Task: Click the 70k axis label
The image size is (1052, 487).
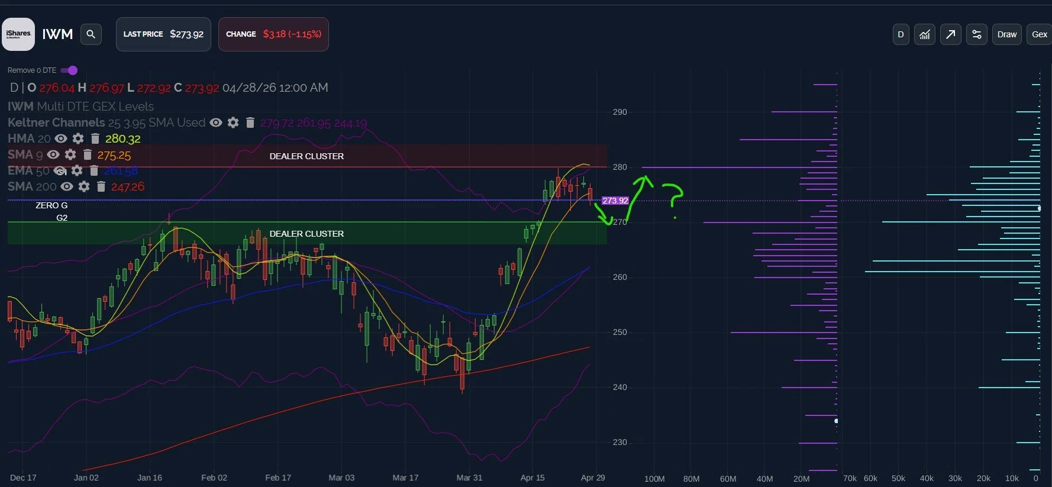Action: click(850, 478)
